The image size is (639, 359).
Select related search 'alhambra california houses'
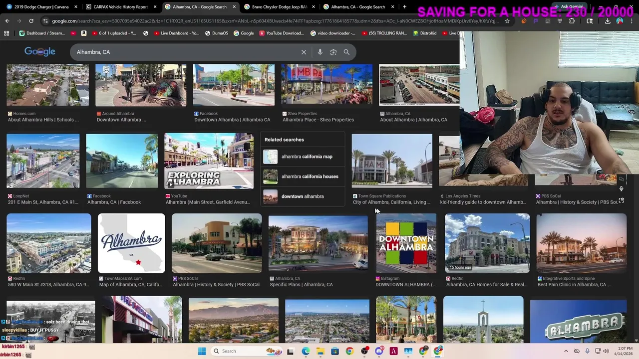click(x=303, y=177)
